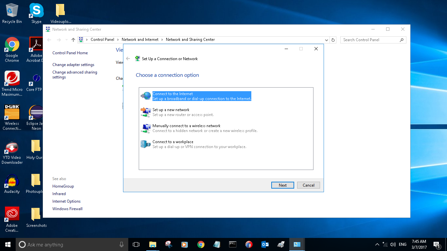Open the Screenshots folder on the desktop

[x=36, y=217]
